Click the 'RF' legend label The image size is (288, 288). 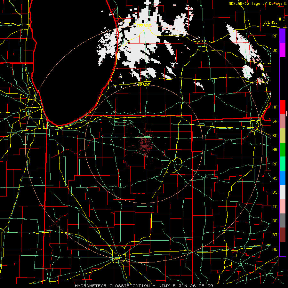click(x=275, y=36)
